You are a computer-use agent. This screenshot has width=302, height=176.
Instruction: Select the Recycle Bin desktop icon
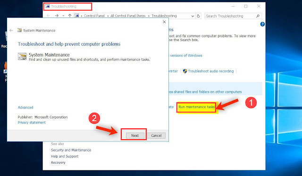(4, 40)
